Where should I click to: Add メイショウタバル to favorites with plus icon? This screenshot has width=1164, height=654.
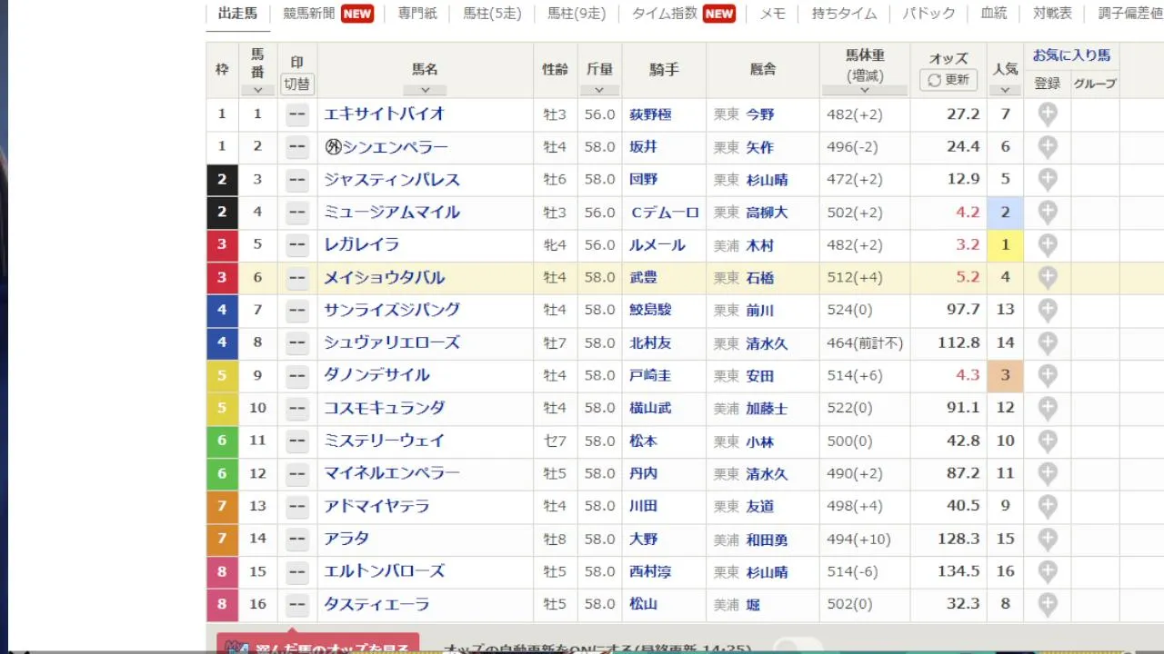tap(1048, 278)
